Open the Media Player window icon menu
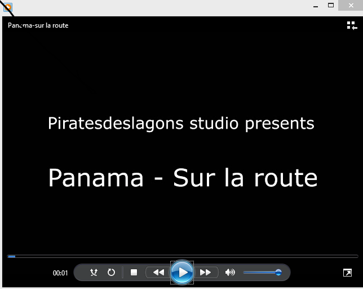 point(7,7)
